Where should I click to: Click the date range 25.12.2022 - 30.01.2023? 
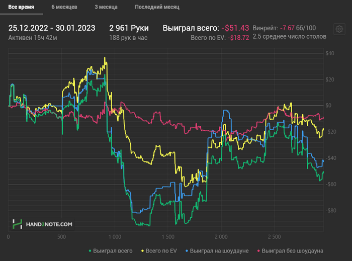tap(52, 28)
